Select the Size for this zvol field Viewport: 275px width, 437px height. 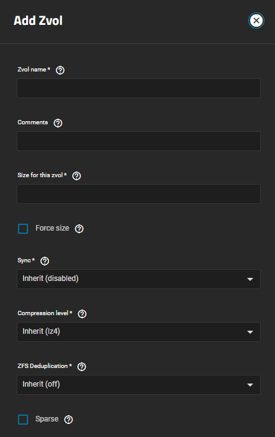[x=138, y=194]
